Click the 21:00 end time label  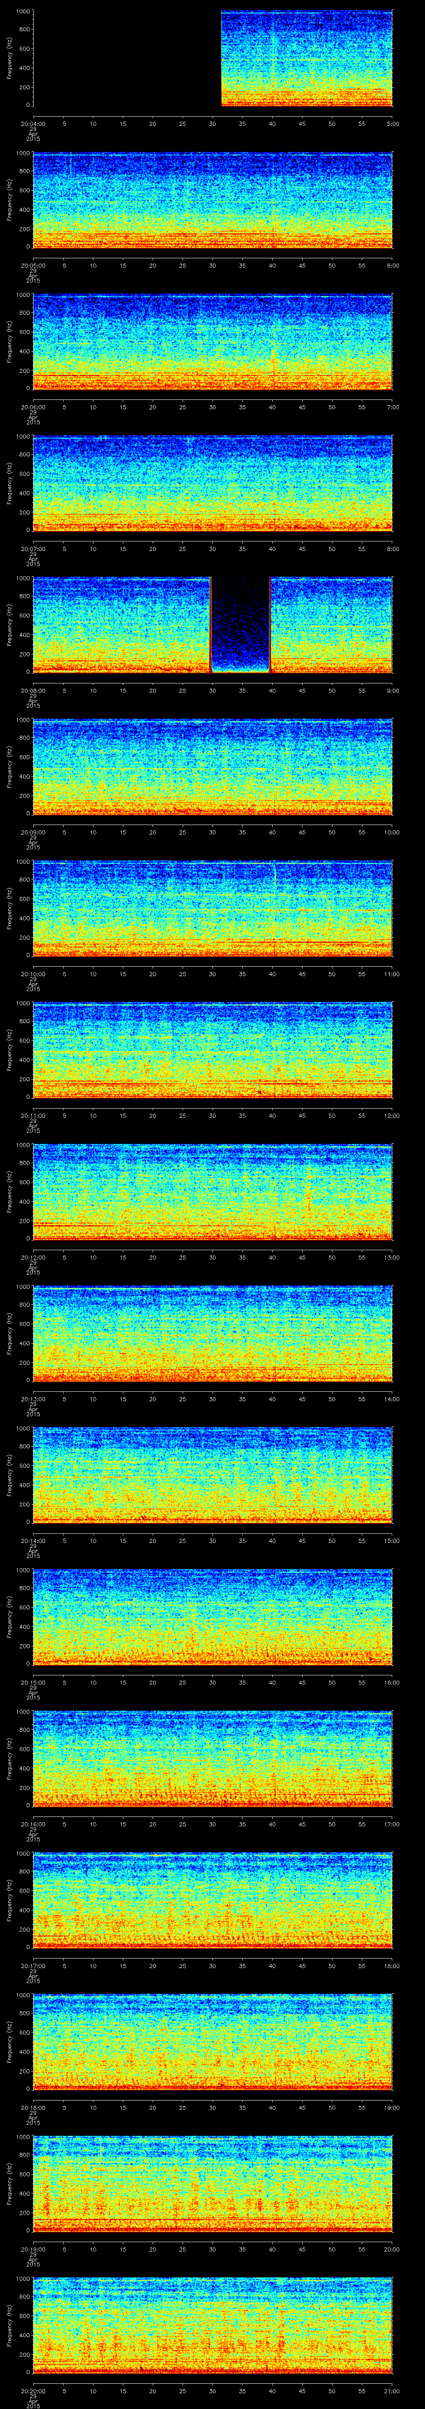coord(391,2390)
